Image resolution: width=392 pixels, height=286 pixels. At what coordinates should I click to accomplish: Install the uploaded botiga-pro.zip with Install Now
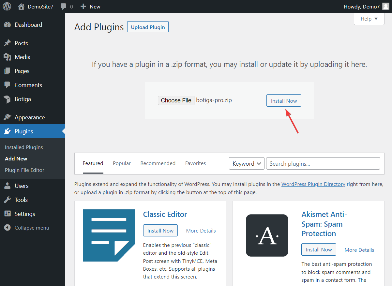click(x=284, y=101)
